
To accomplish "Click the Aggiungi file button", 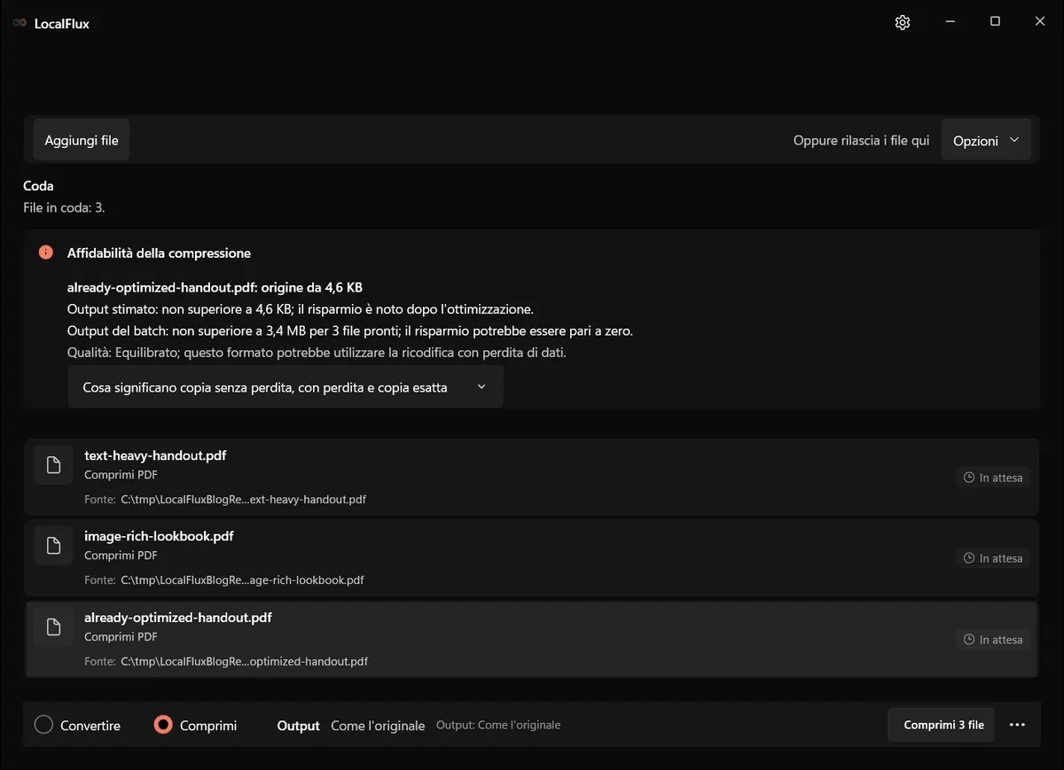I will 82,140.
